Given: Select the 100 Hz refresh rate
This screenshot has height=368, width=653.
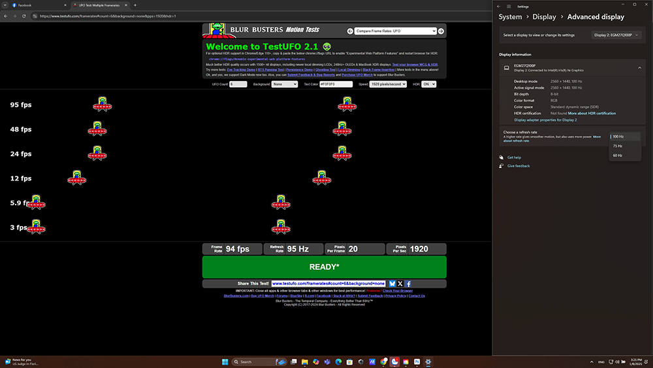Looking at the screenshot, I should [x=625, y=137].
